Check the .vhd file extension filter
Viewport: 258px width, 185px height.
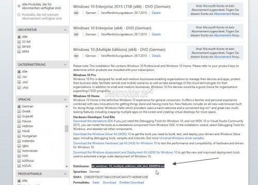coord(19,87)
